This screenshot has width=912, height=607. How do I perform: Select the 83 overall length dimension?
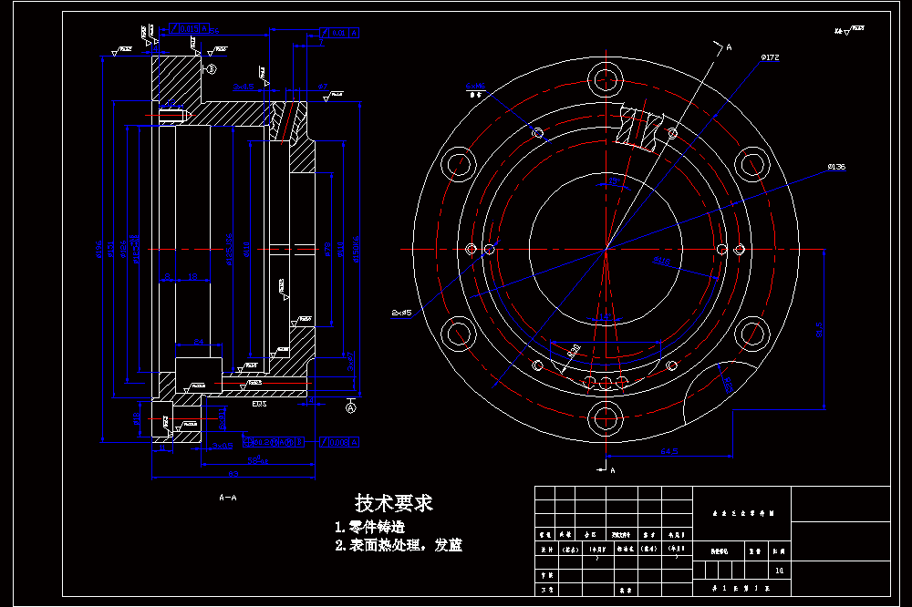(233, 474)
